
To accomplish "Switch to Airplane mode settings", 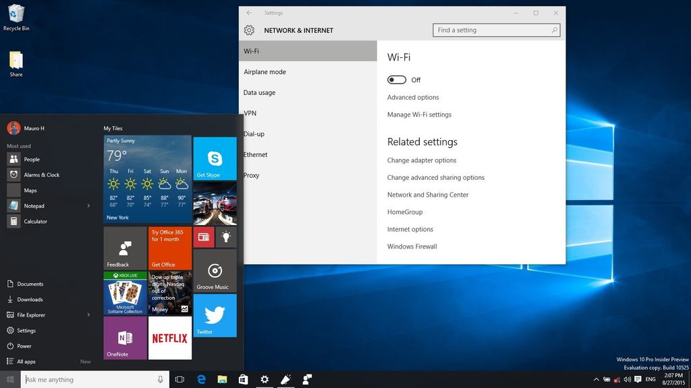I will (x=264, y=71).
